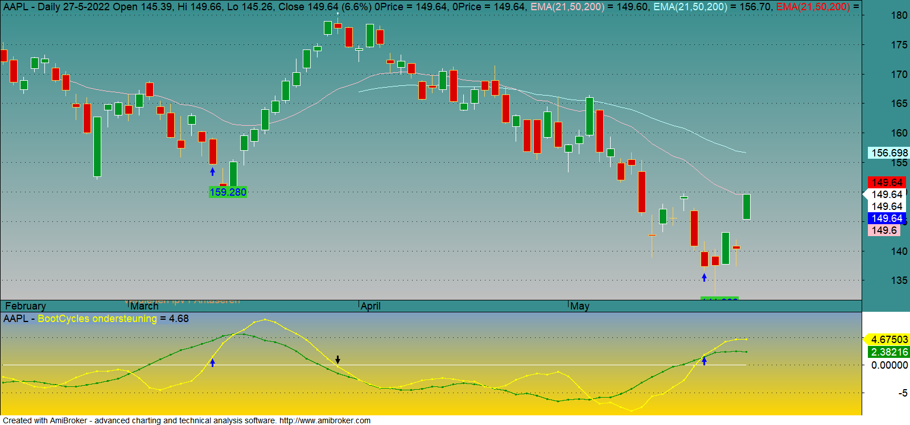Click the blue-highlighted 149.64 price tag
910x425 pixels.
point(887,218)
